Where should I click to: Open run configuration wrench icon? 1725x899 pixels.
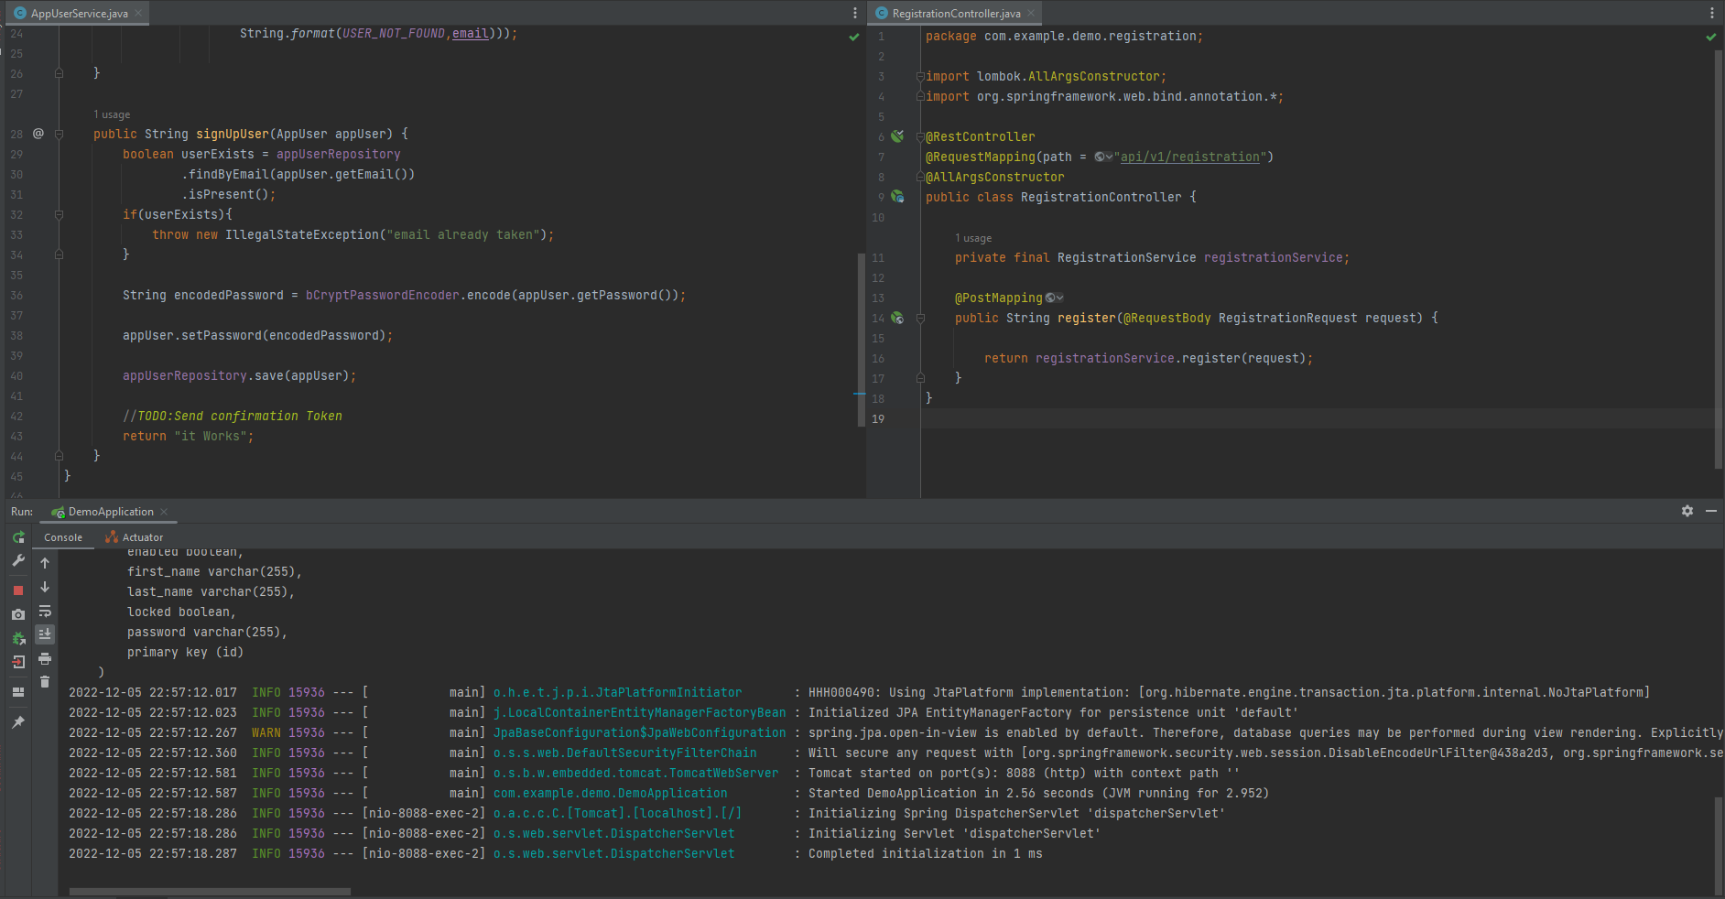point(18,560)
